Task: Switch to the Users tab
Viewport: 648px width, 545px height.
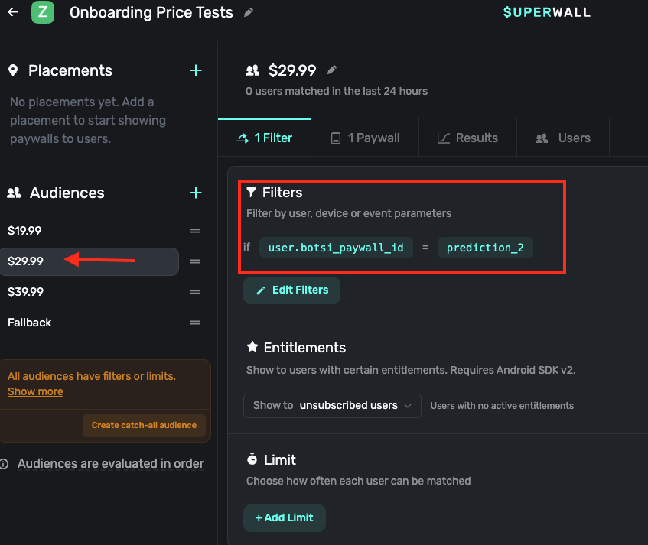Action: 563,138
